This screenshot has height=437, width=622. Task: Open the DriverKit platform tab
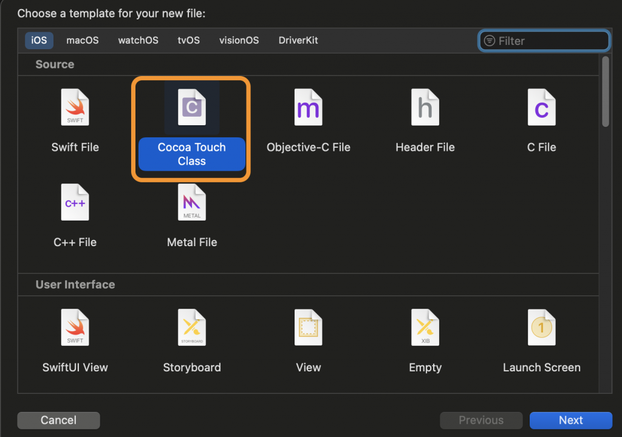point(298,41)
